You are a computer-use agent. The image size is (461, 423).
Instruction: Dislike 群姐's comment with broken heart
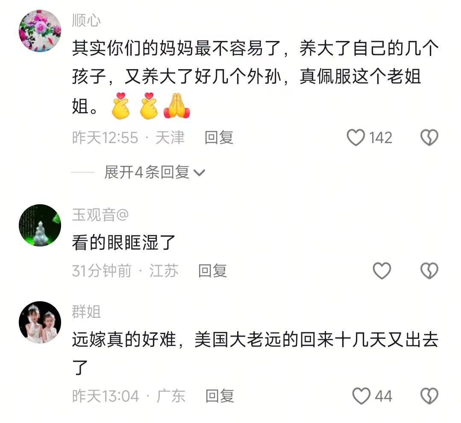click(x=429, y=396)
